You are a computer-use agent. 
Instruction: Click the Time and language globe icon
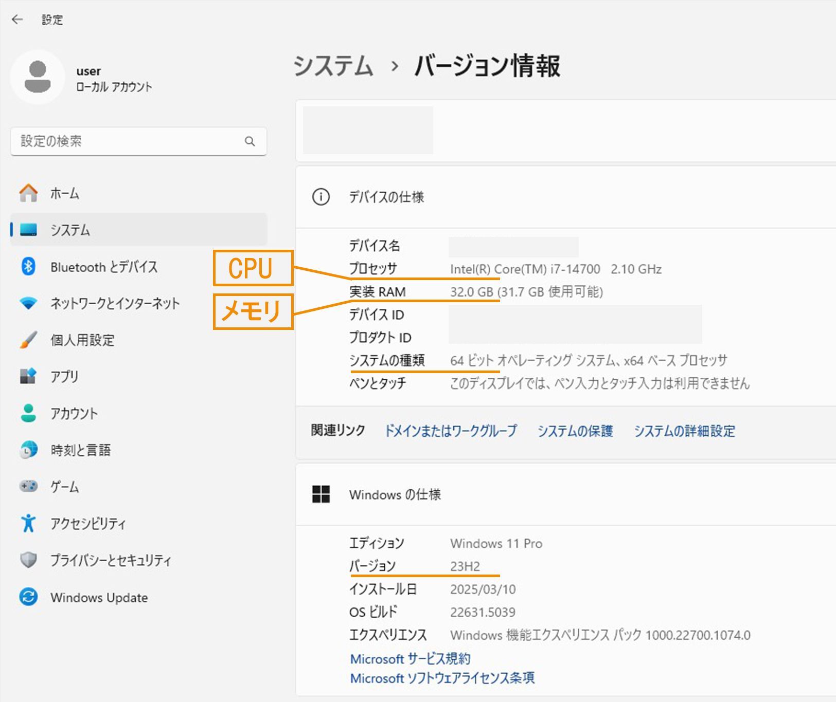click(28, 450)
